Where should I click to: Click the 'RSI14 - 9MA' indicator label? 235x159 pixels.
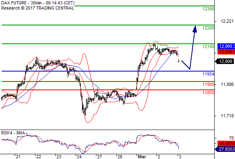pyautogui.click(x=13, y=133)
